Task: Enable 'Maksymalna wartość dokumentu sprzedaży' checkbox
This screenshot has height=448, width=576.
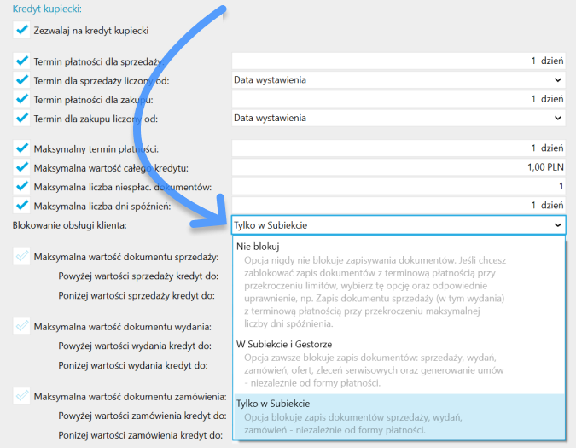Action: pos(22,257)
